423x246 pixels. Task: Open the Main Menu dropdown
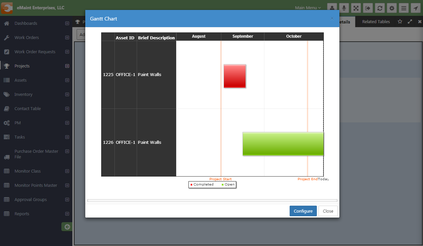(x=308, y=8)
